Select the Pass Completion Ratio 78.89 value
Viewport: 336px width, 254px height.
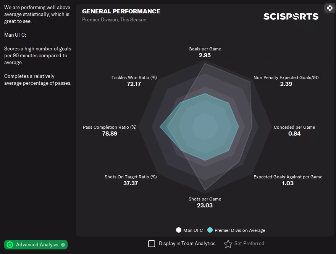point(109,134)
